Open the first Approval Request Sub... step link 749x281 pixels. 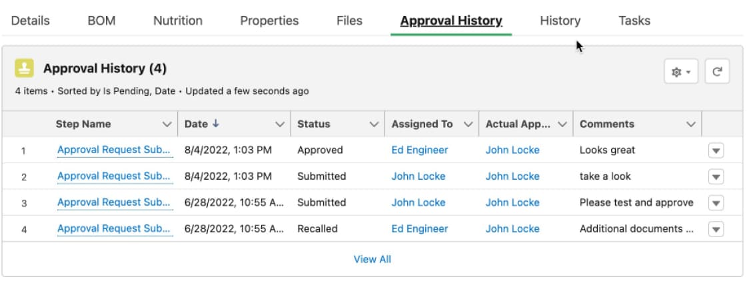pos(114,150)
